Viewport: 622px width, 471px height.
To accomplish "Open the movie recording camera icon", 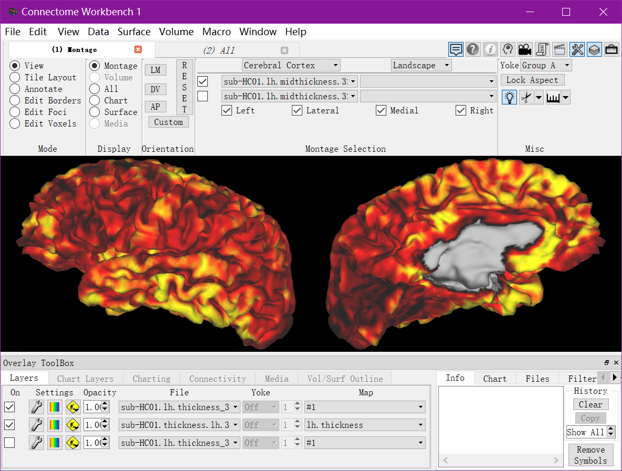I will pyautogui.click(x=525, y=49).
